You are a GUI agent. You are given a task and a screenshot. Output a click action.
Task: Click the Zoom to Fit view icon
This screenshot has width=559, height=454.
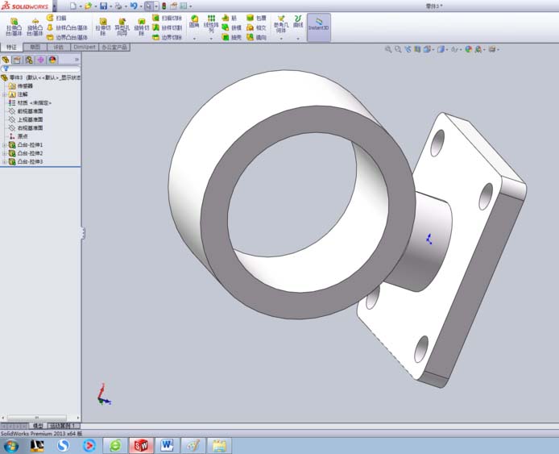388,49
